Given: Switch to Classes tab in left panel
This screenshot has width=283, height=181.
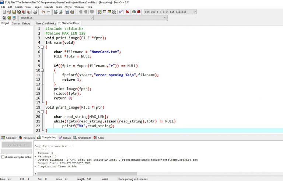Looking at the screenshot, I should coord(16,23).
